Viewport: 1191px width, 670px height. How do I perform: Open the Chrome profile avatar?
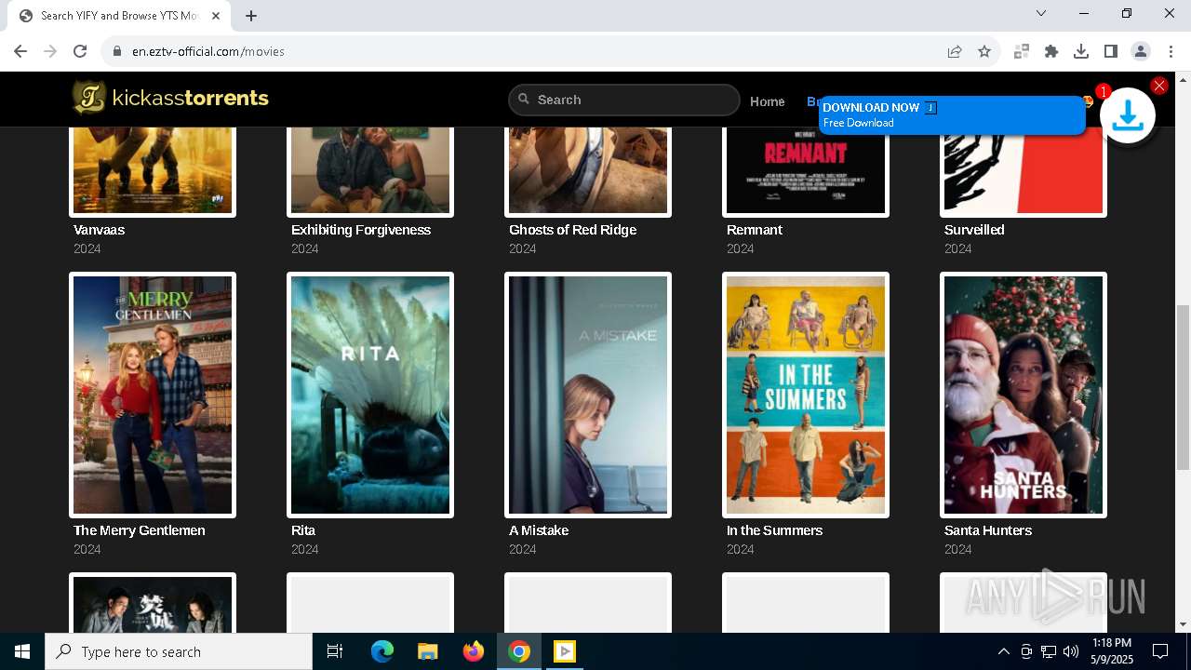click(x=1141, y=51)
